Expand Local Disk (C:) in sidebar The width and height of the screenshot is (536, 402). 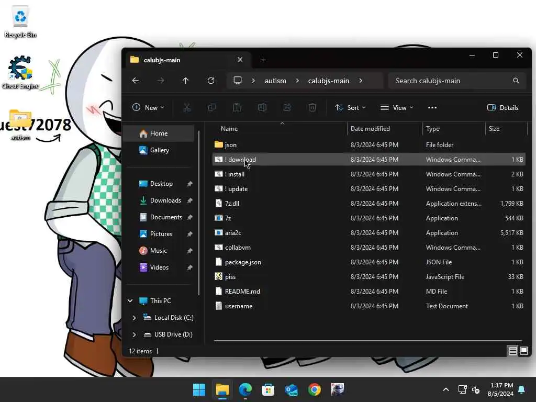point(134,318)
